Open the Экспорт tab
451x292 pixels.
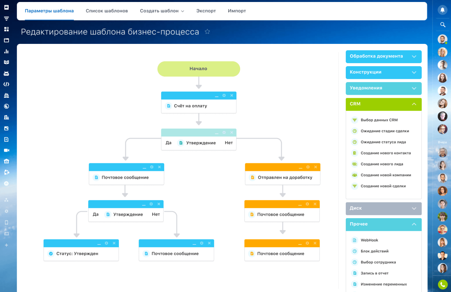pyautogui.click(x=206, y=11)
